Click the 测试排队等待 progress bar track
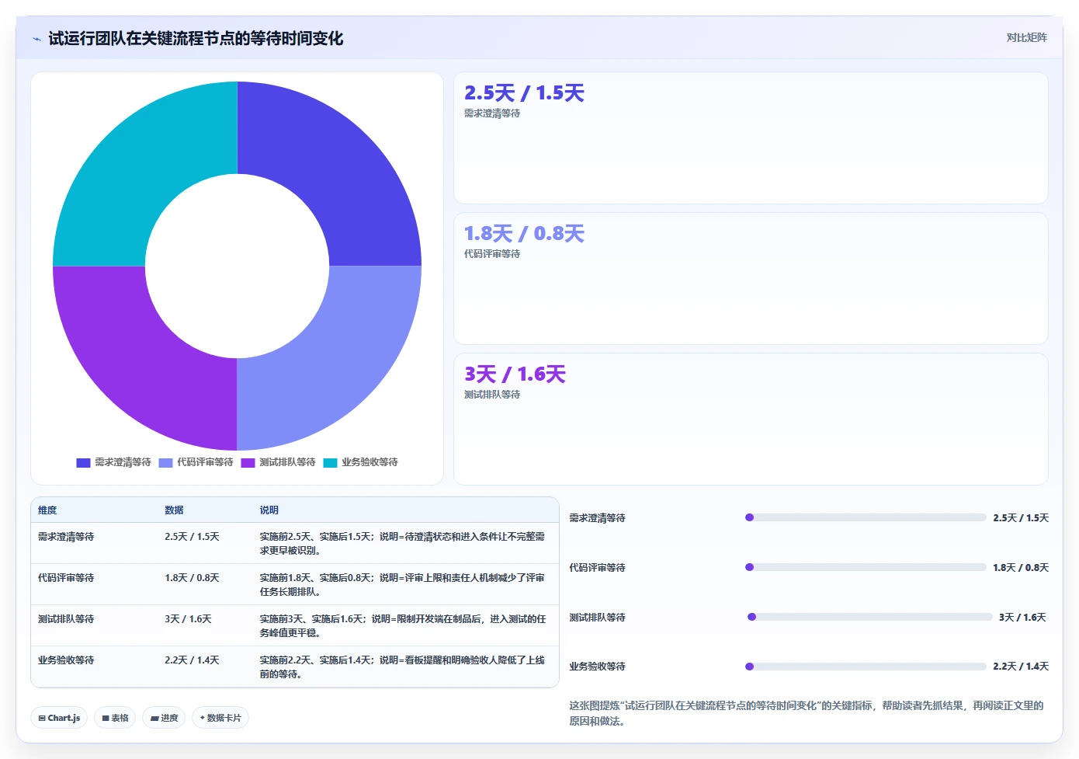Screen dimensions: 1079x759 (x=869, y=617)
